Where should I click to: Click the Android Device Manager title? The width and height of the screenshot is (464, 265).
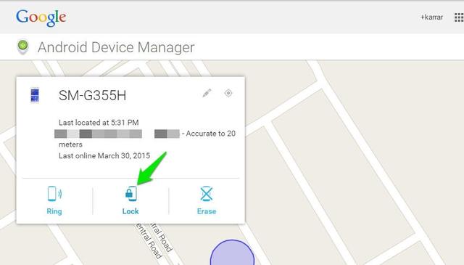(116, 47)
